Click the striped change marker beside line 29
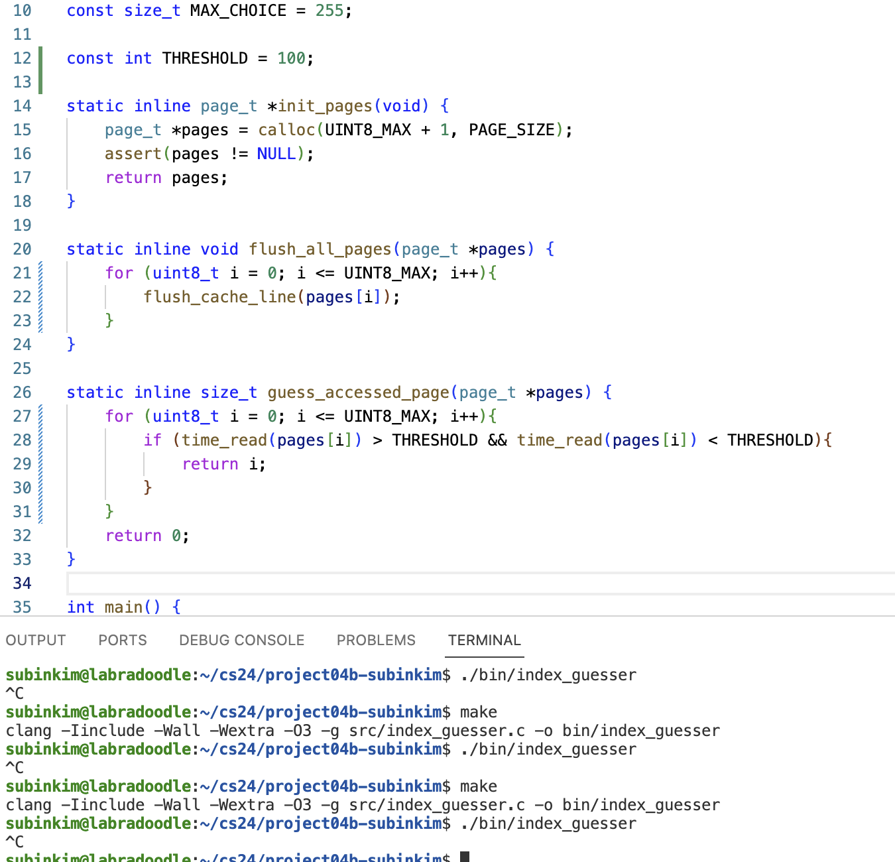The image size is (895, 862). pyautogui.click(x=40, y=464)
